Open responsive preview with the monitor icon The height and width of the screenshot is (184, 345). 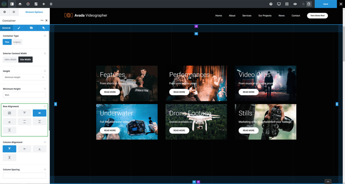279,4
